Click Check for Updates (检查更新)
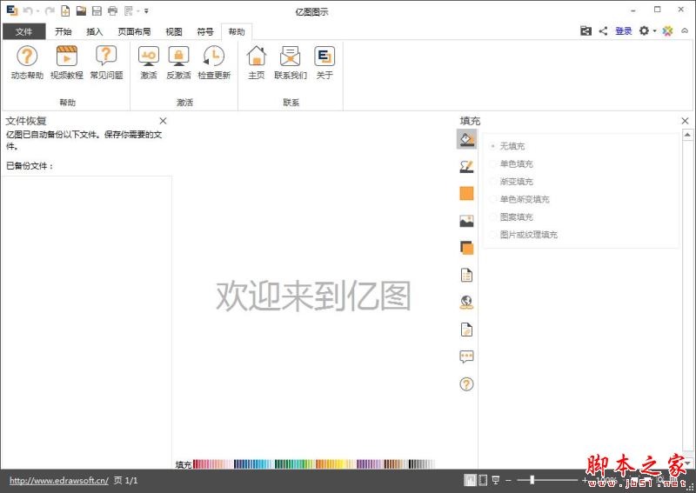The image size is (696, 493). 214,63
